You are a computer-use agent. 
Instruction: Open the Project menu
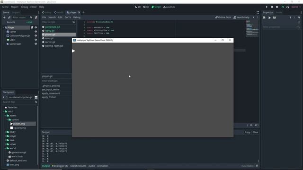click(15, 7)
